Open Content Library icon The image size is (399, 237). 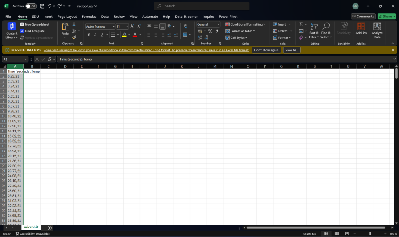coord(12,26)
